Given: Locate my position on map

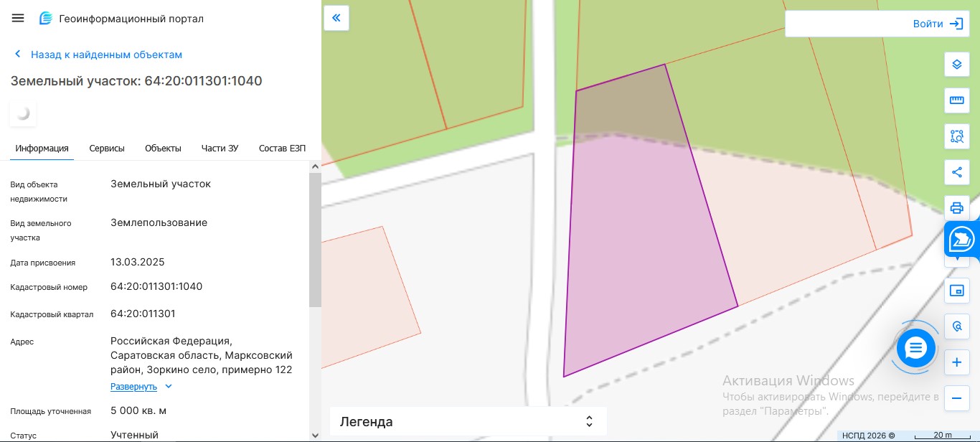Looking at the screenshot, I should point(956,326).
